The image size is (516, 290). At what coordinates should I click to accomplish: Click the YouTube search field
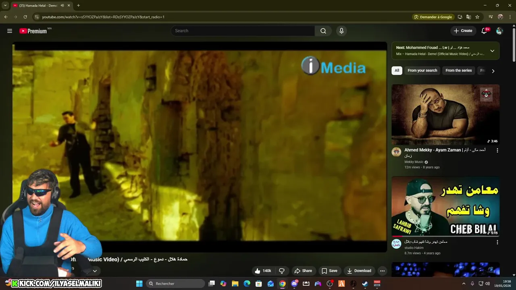243,31
